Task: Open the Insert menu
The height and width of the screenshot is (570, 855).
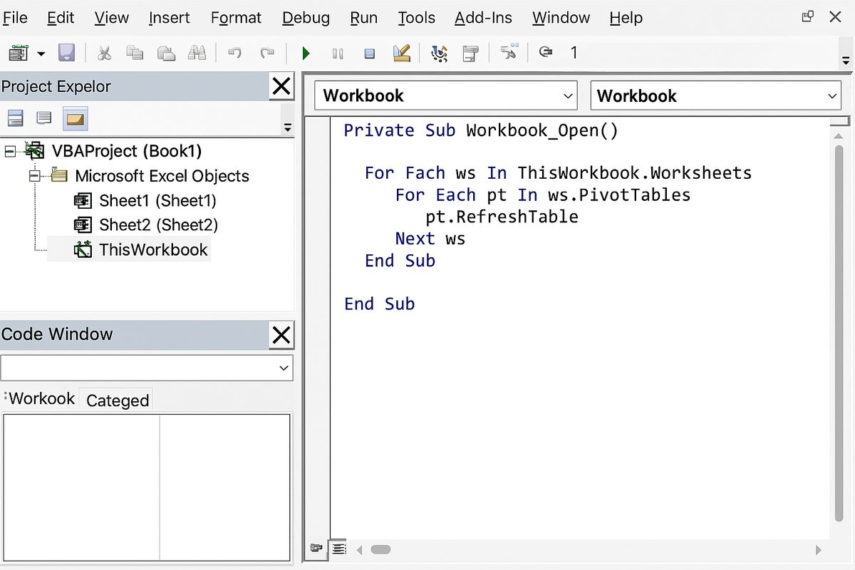Action: tap(170, 18)
